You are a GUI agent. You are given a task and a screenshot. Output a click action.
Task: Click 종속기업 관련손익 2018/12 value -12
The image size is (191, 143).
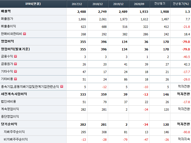pos(104,87)
